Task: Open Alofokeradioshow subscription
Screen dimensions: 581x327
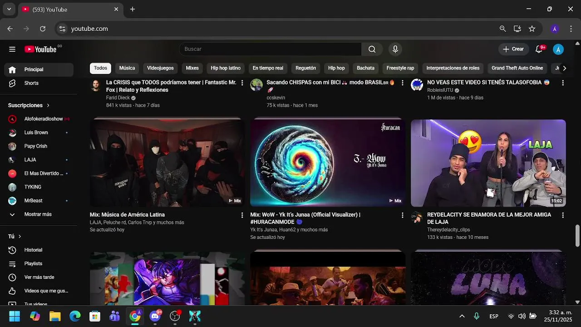Action: [39, 119]
